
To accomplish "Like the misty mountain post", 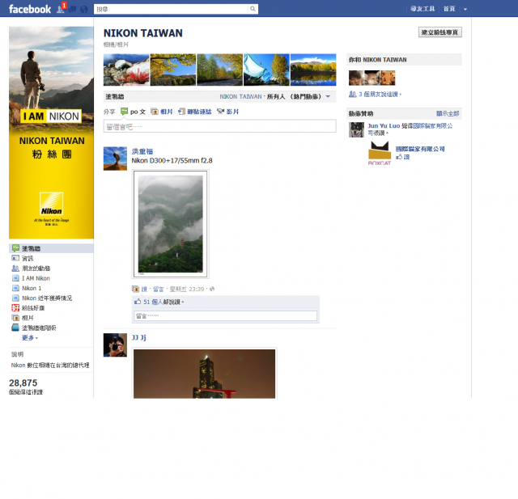I will [x=144, y=289].
